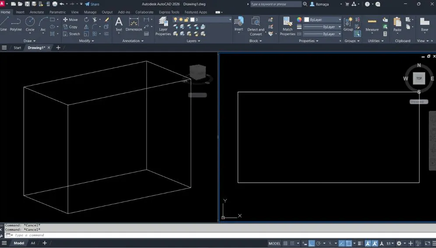Viewport: 436px width, 248px height.
Task: Pick the Polyline tool
Action: [x=16, y=24]
